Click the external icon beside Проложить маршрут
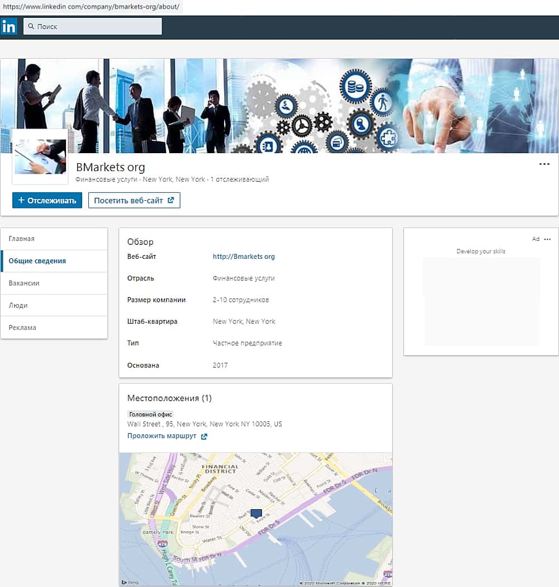The width and height of the screenshot is (559, 587). click(x=204, y=436)
